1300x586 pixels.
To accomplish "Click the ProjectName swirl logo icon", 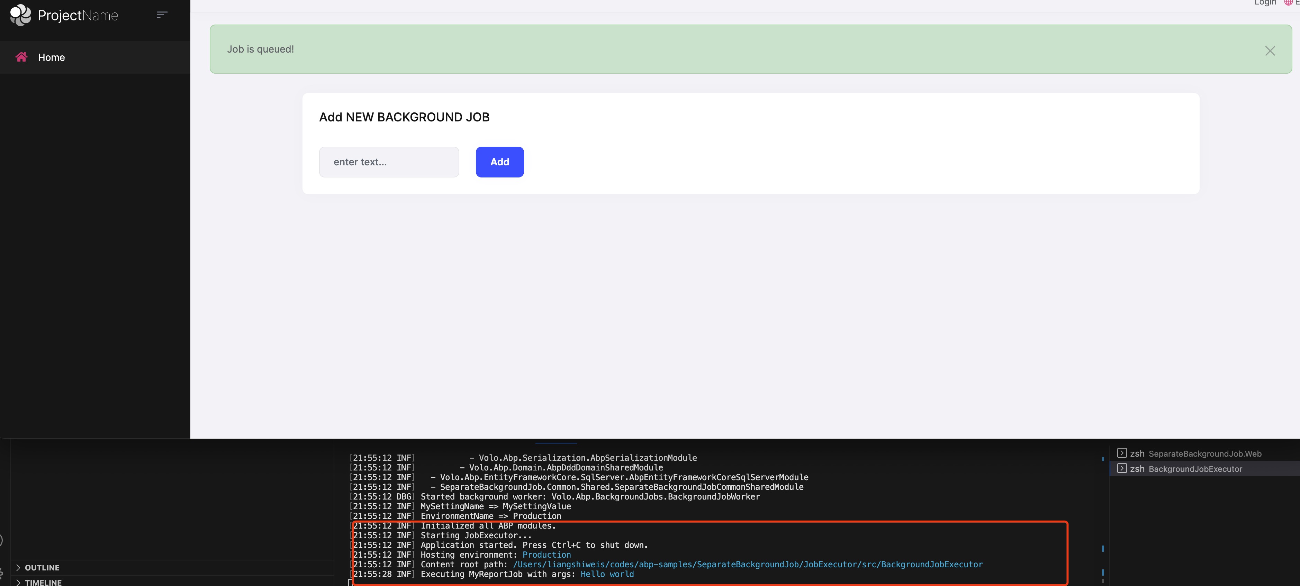I will [x=21, y=15].
